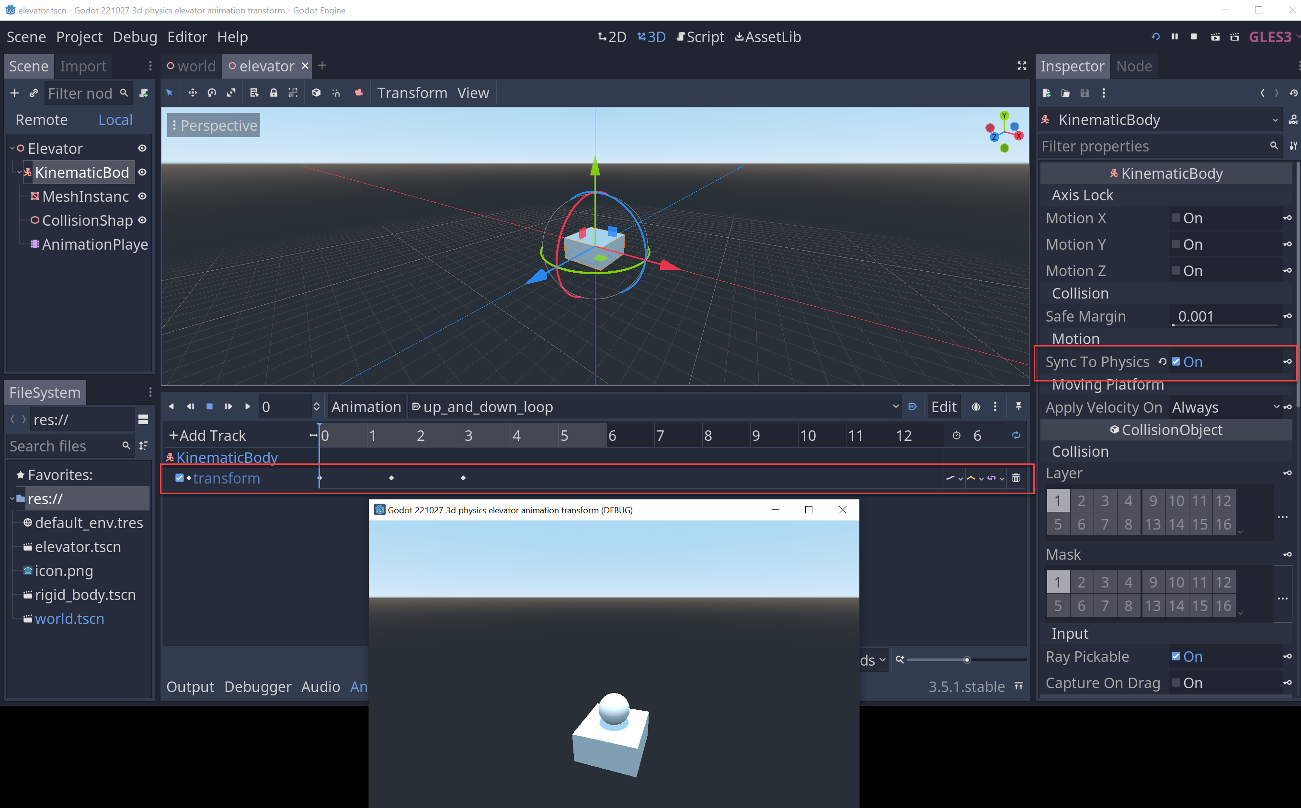The width and height of the screenshot is (1301, 808).
Task: Select the Scale mode tool
Action: tap(231, 93)
